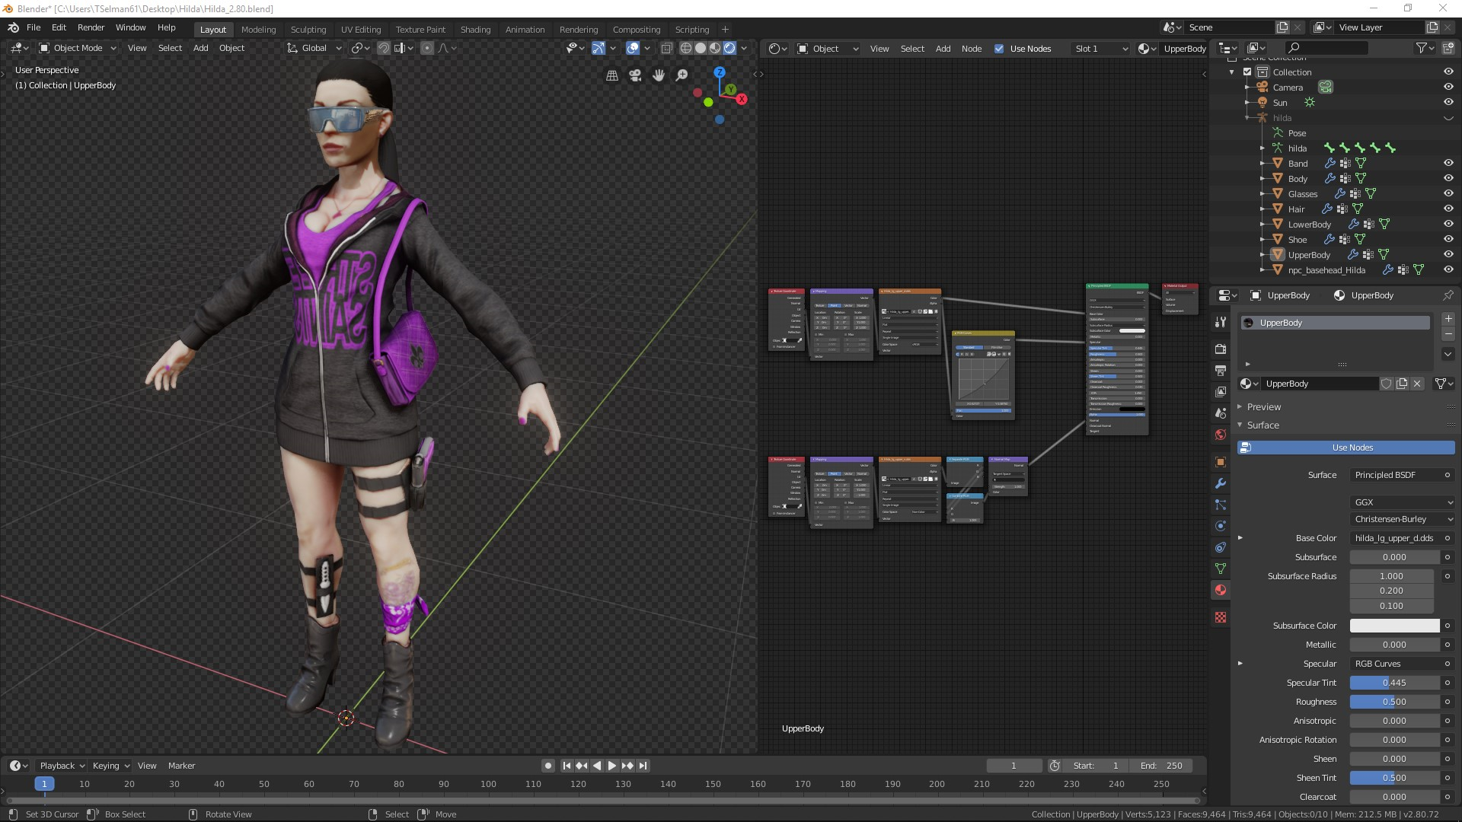Open Object Mode dropdown
Viewport: 1462px width, 822px height.
(77, 48)
